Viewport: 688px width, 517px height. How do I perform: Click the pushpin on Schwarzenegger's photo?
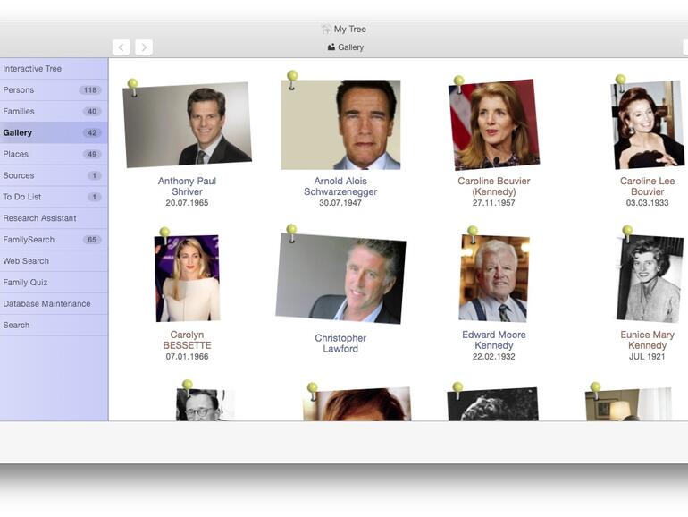pos(292,79)
